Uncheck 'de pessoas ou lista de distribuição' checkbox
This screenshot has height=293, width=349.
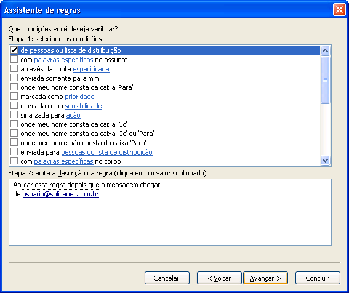(x=14, y=50)
